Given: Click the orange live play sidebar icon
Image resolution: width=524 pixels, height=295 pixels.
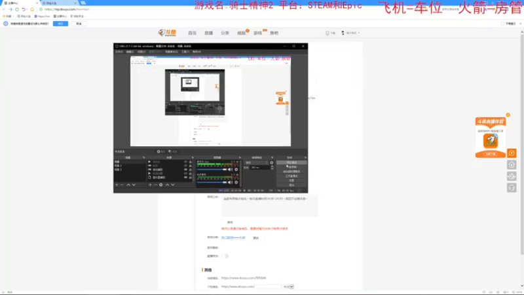Looking at the screenshot, I should point(512,153).
